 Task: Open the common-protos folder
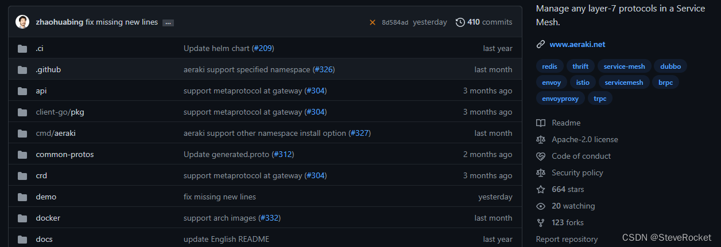pos(65,154)
